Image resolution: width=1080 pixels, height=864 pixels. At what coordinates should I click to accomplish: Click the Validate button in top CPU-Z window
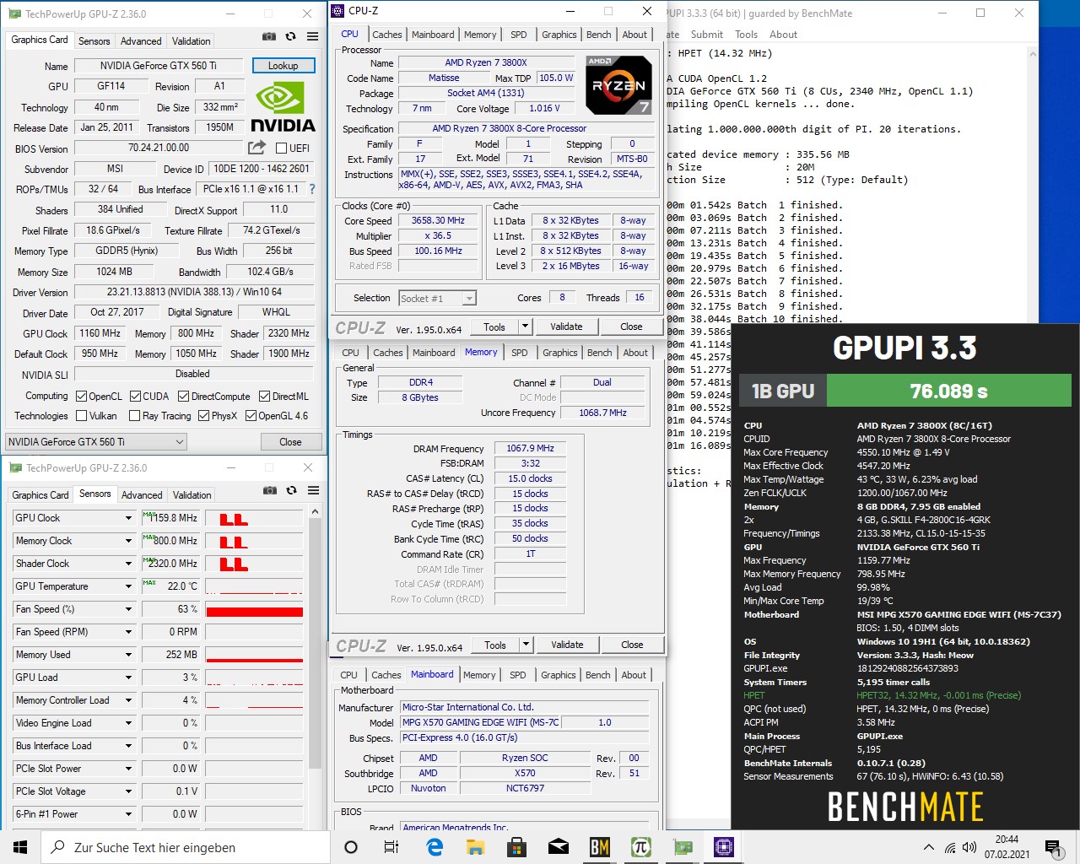click(x=566, y=327)
